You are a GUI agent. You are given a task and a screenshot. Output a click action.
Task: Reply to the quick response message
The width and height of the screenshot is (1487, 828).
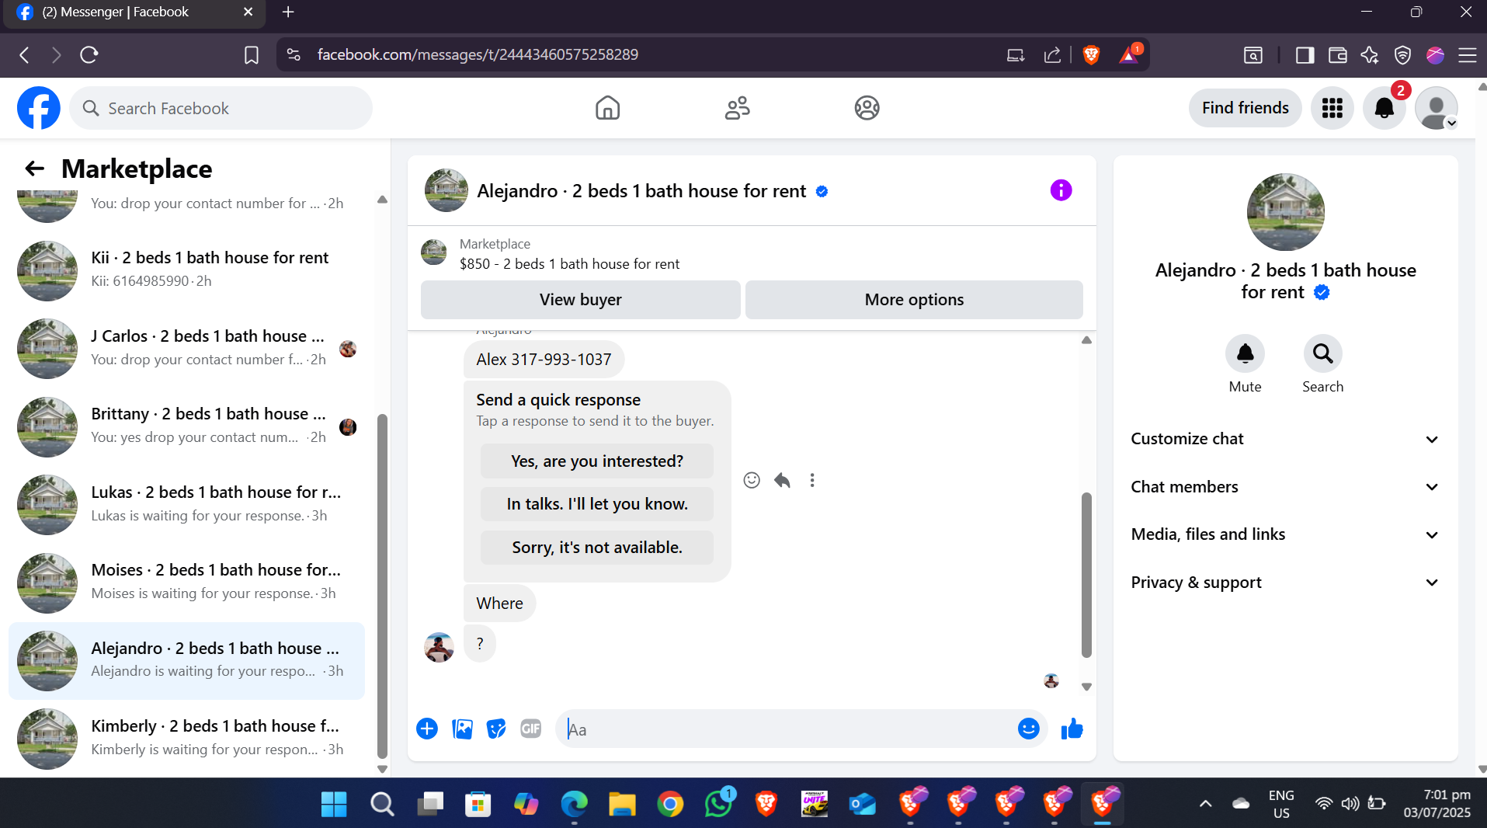point(782,480)
